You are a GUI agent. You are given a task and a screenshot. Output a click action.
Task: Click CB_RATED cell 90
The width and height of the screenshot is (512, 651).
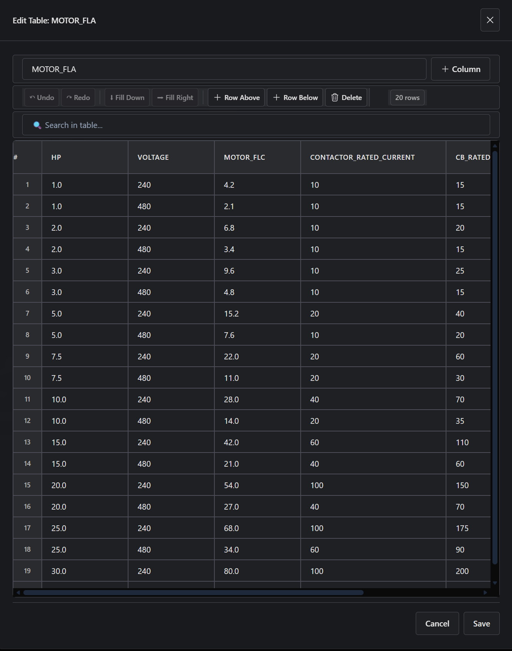click(468, 549)
